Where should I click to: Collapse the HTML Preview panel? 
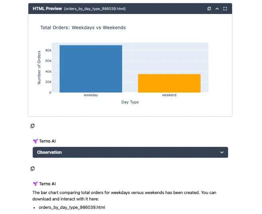point(217,9)
